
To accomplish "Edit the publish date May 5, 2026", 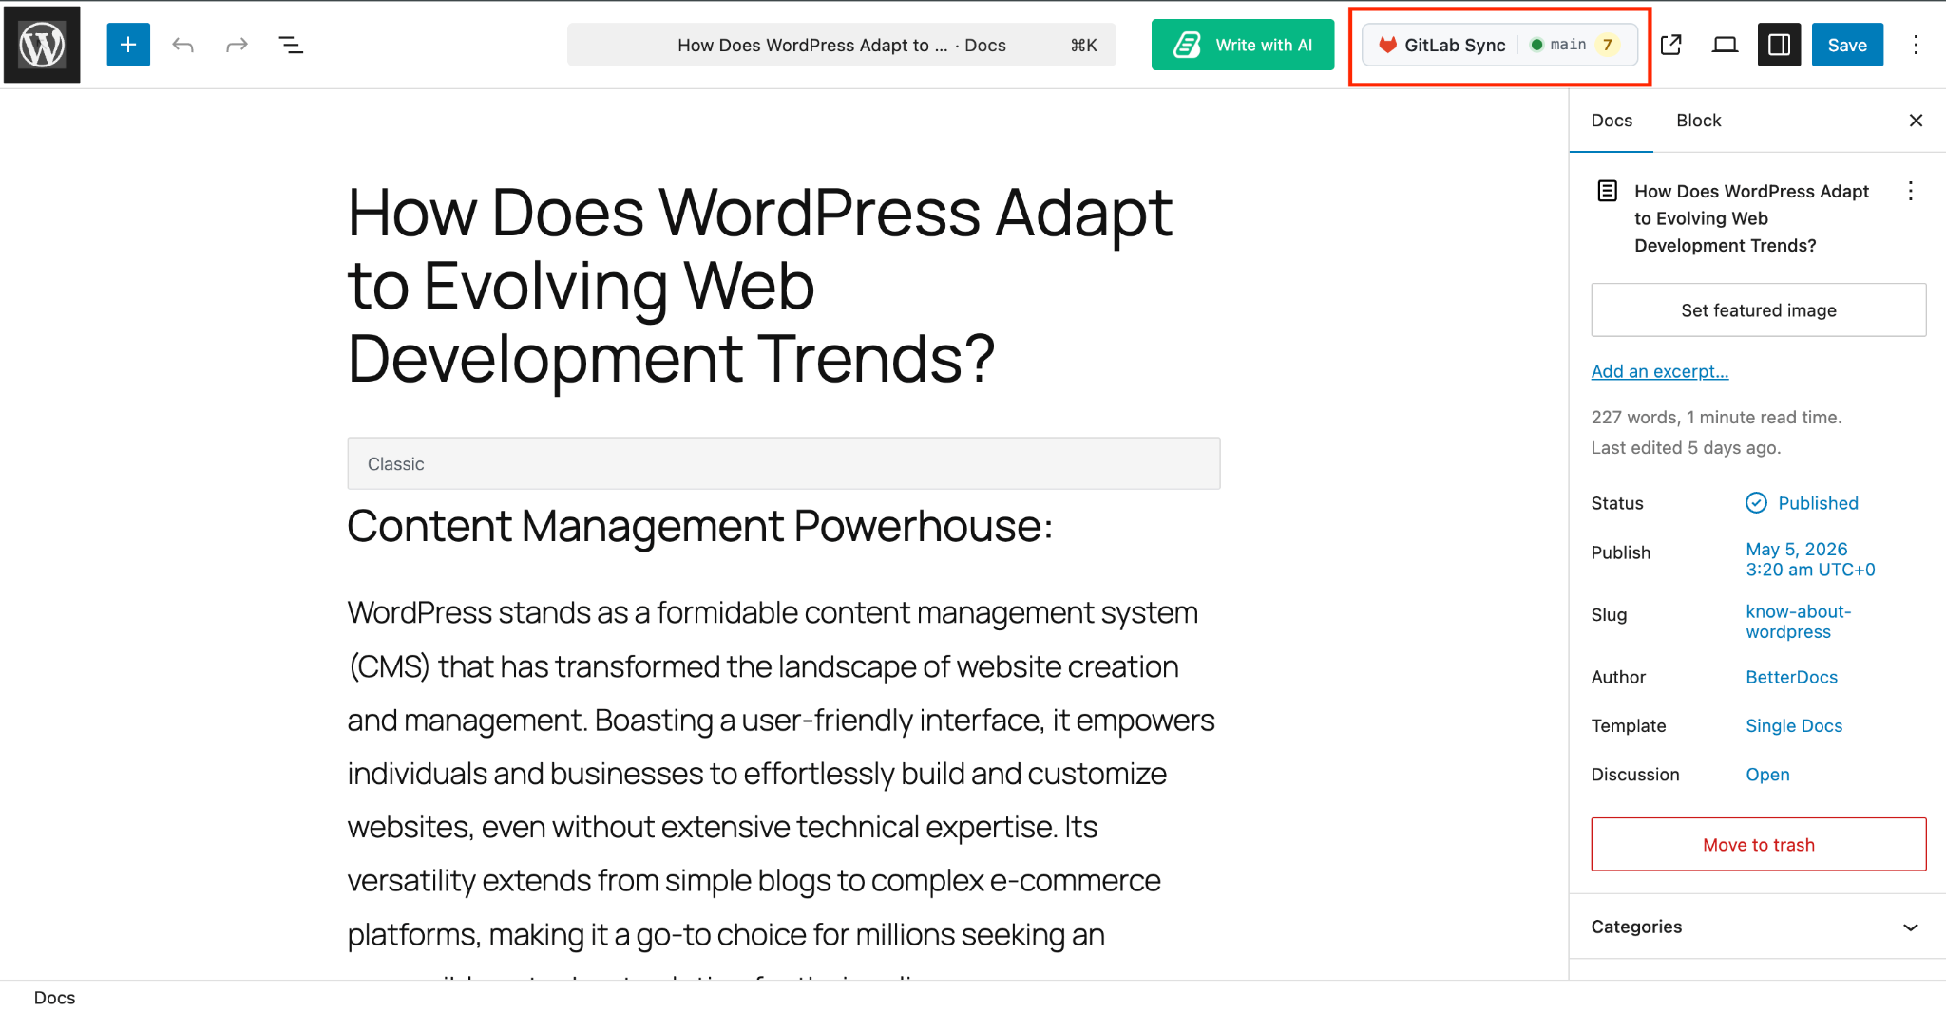I will pos(1810,559).
